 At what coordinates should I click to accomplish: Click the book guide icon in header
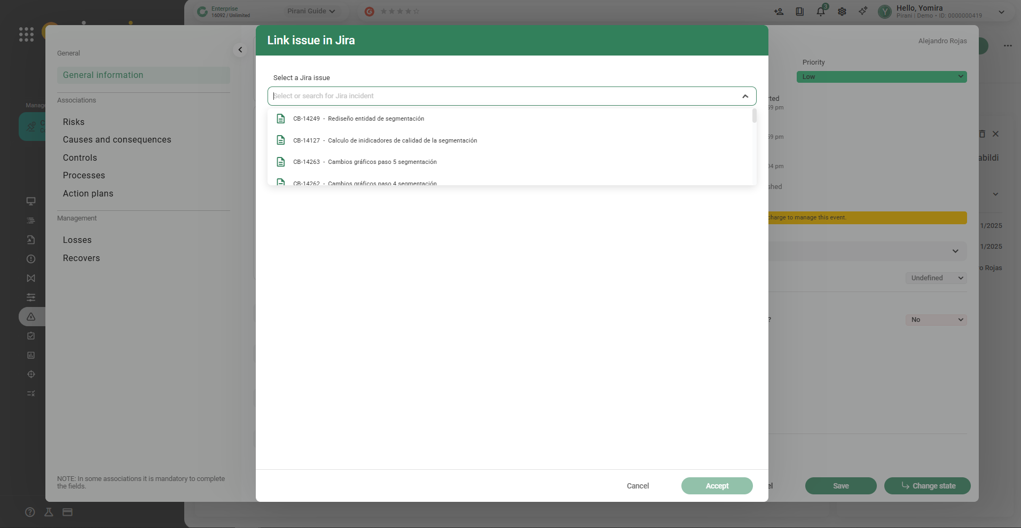tap(799, 11)
